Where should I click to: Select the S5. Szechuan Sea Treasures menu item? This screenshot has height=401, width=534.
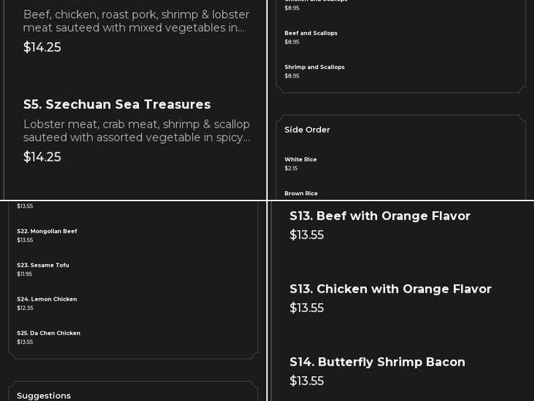coord(117,104)
